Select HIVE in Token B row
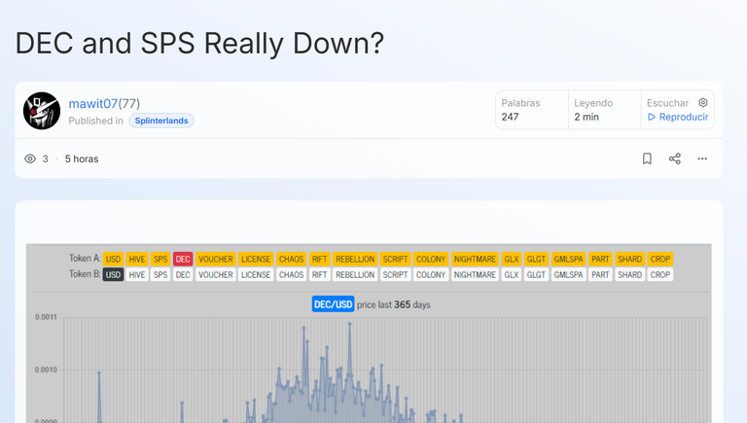The height and width of the screenshot is (423, 747). (x=137, y=275)
